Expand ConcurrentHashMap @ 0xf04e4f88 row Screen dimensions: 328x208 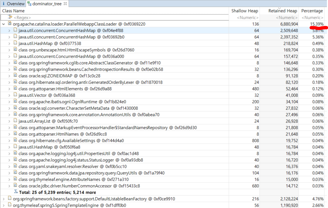tap(9, 31)
